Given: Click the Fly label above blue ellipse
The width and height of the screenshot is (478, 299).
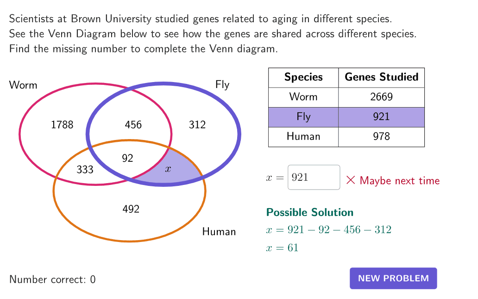Looking at the screenshot, I should click(x=222, y=85).
